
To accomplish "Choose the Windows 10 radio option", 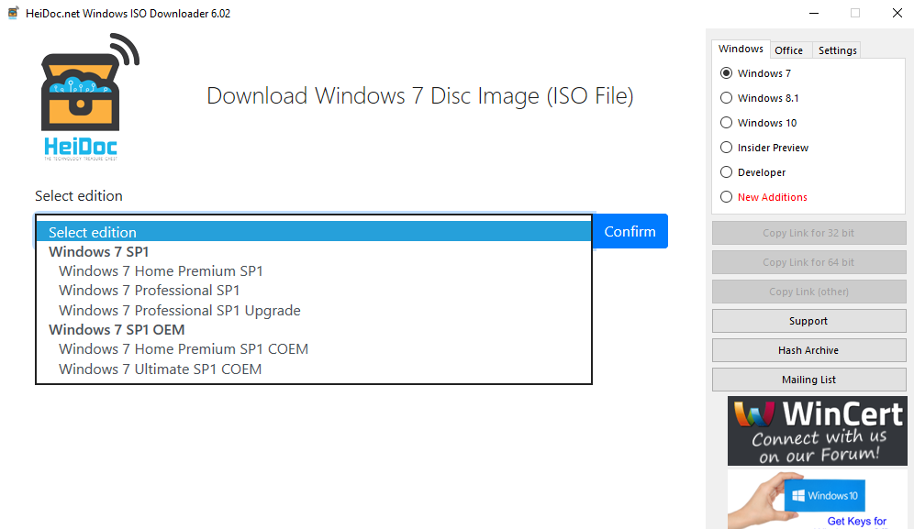I will click(x=726, y=123).
